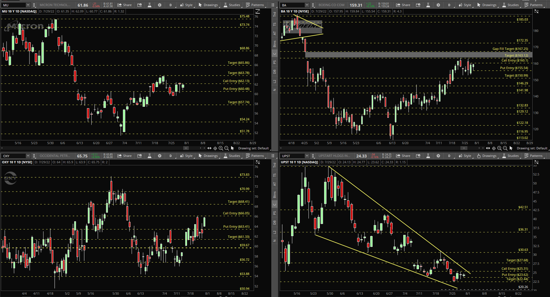Expand the MU symbol dropdown arrow
550x297 pixels.
click(x=28, y=5)
